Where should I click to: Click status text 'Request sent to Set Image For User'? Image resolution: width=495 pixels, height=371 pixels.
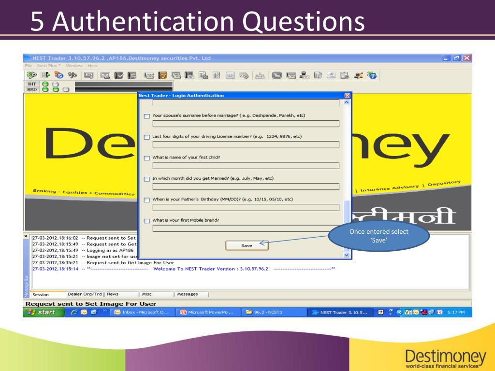(90, 304)
